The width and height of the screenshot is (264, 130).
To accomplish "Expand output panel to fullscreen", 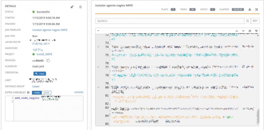I will click(x=257, y=10).
